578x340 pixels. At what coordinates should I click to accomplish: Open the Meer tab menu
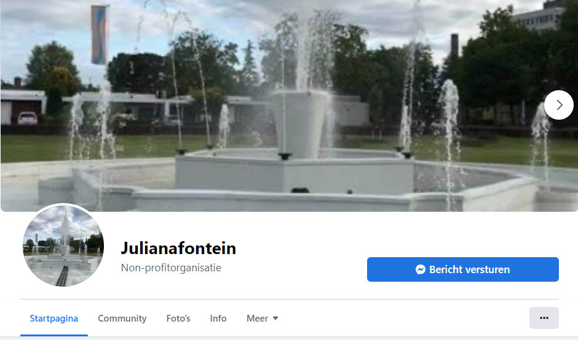[262, 319]
